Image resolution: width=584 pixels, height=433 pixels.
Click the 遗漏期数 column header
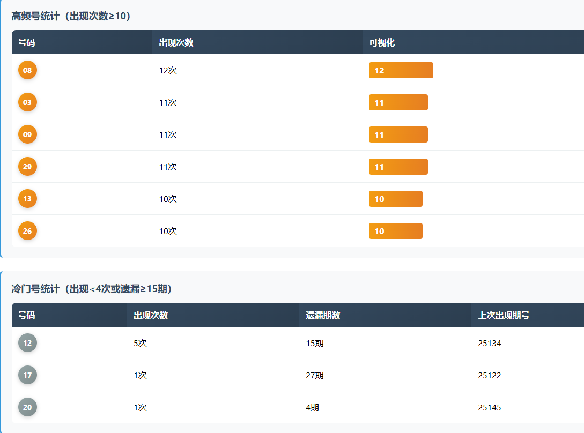coord(323,315)
